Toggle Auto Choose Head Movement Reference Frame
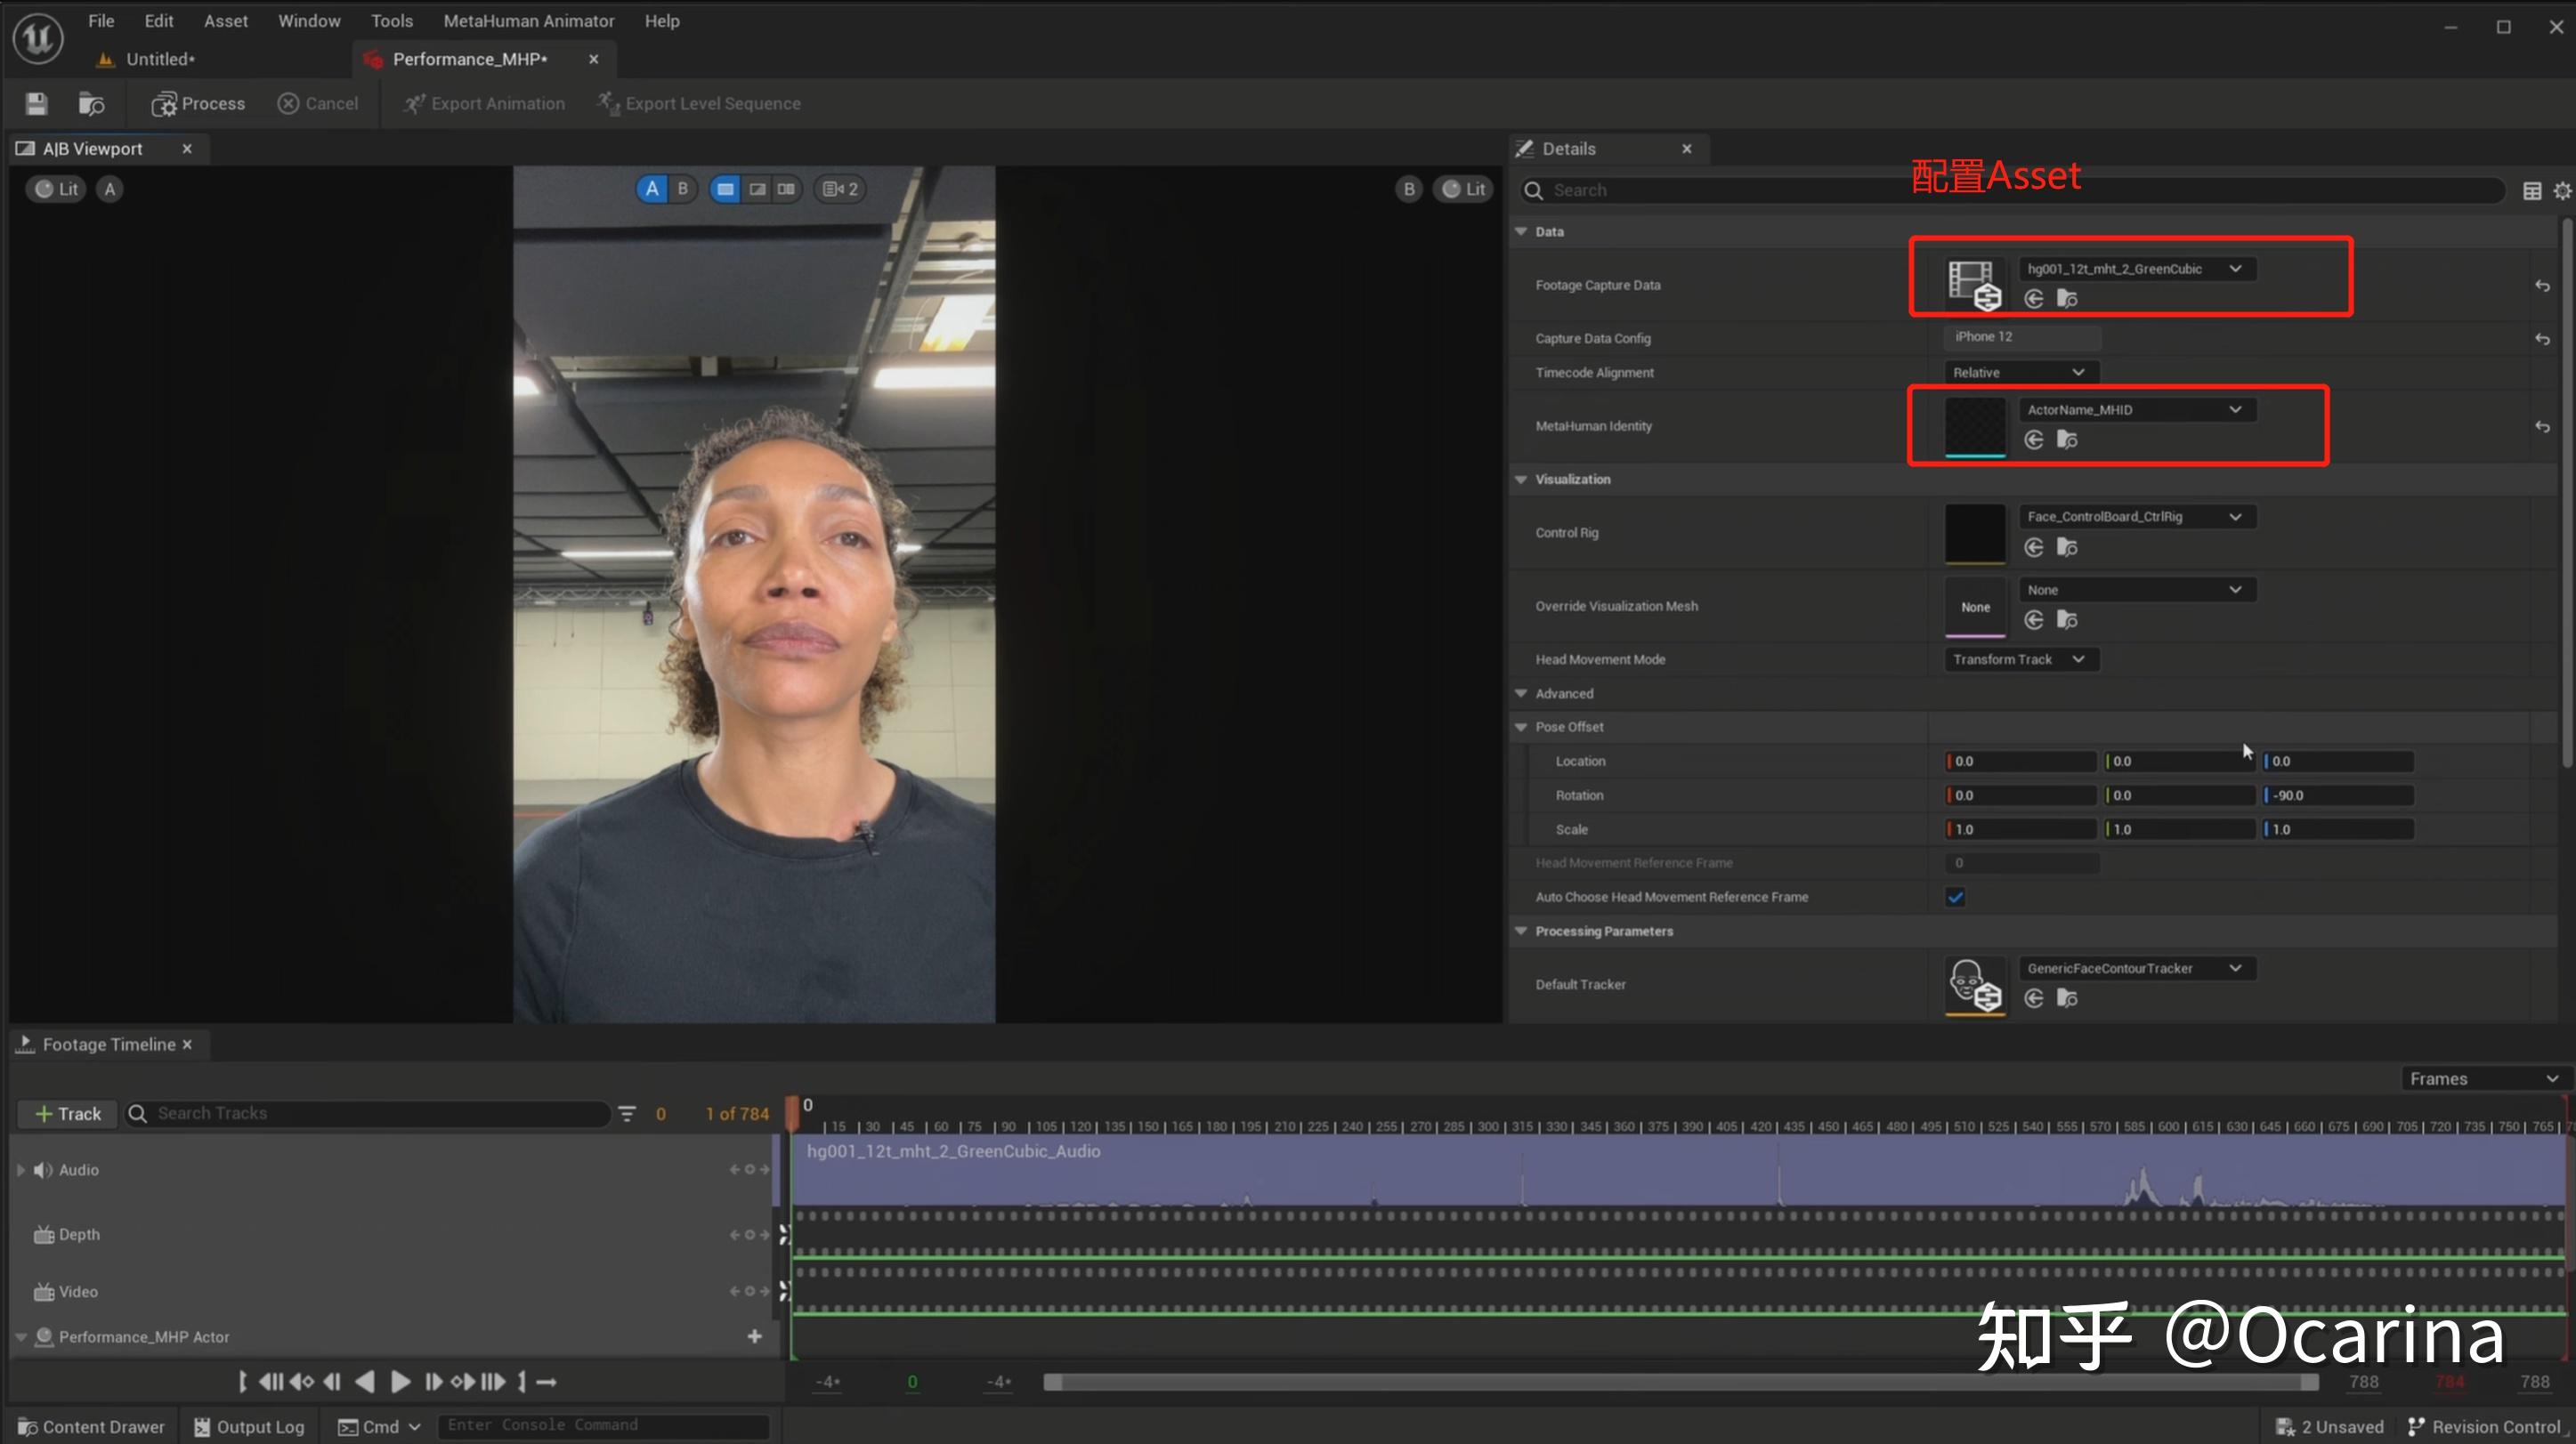 coord(1955,896)
